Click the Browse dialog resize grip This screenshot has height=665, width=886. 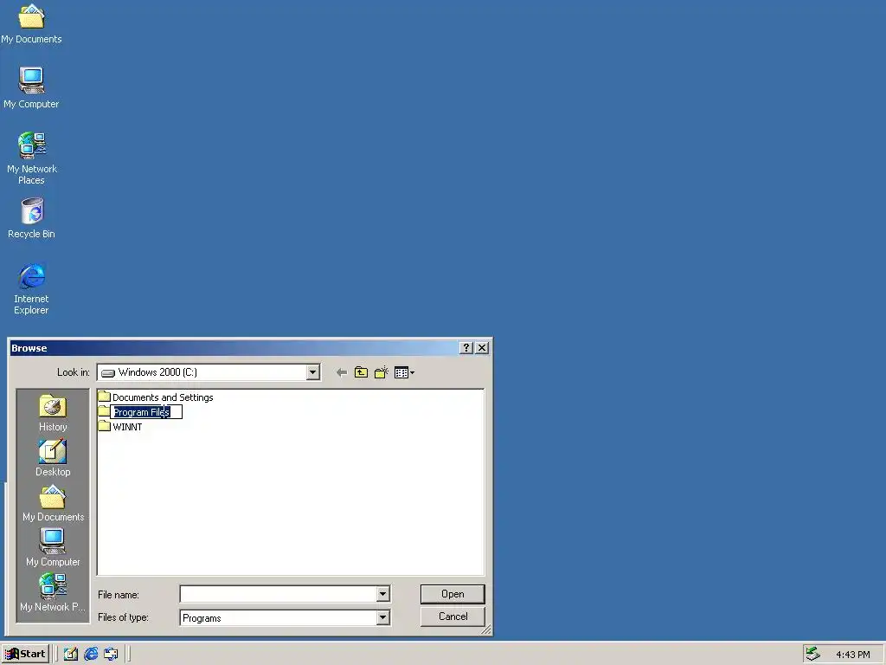[x=486, y=630]
